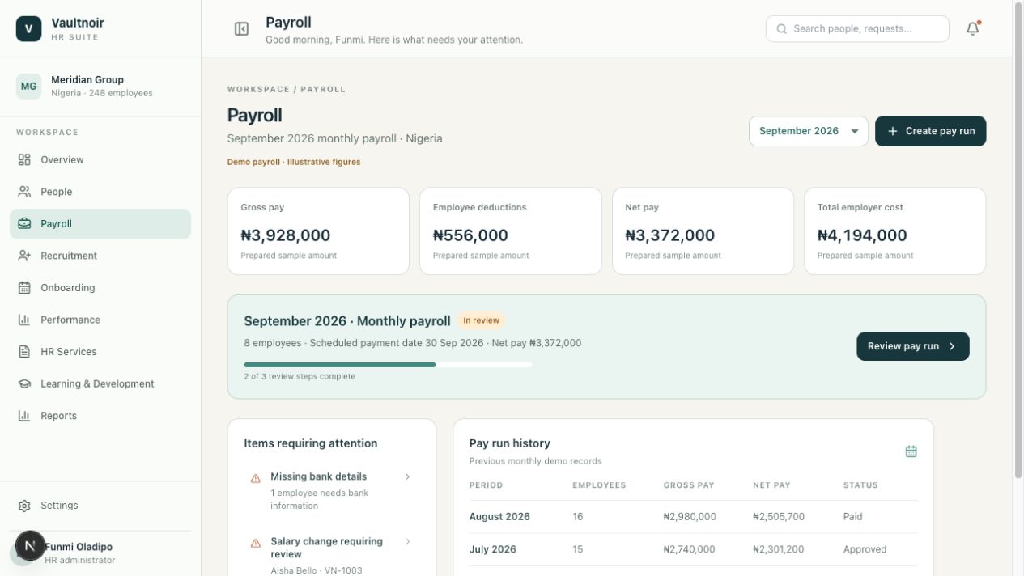The width and height of the screenshot is (1024, 576).
Task: Switch company via Meridian Group selector
Action: pyautogui.click(x=100, y=86)
